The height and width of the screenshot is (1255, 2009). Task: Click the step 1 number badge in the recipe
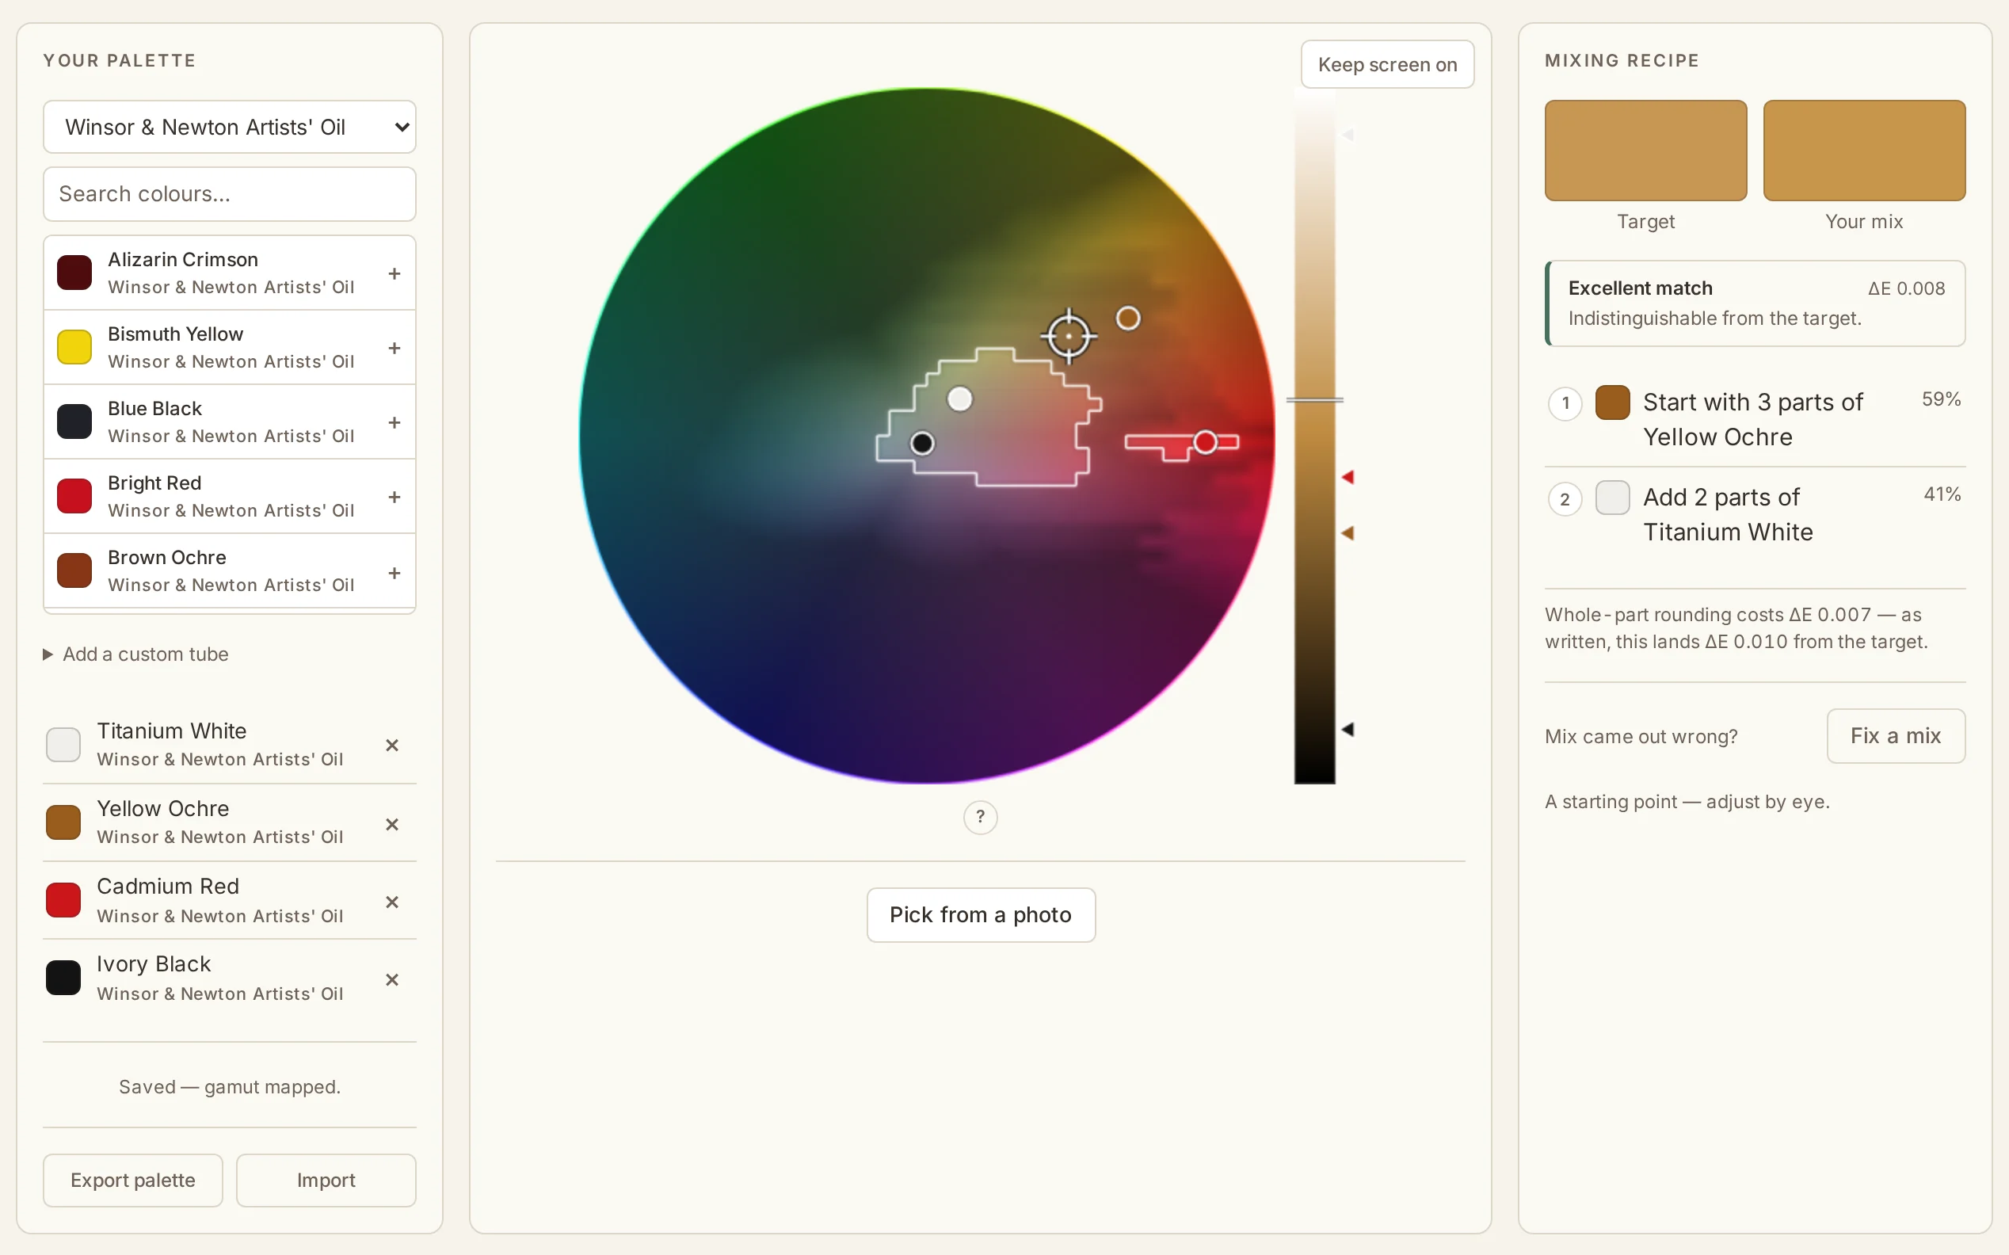tap(1565, 404)
